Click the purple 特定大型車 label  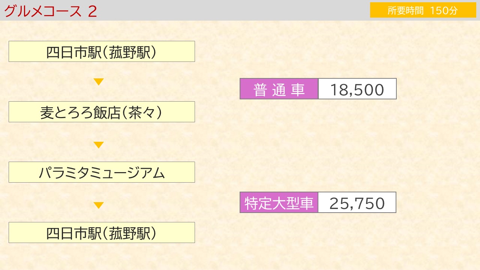(x=279, y=202)
